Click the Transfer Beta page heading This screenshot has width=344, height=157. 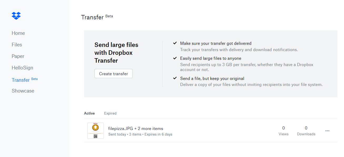pyautogui.click(x=97, y=17)
